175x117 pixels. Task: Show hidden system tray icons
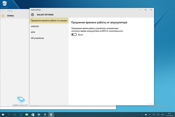pos(142,115)
